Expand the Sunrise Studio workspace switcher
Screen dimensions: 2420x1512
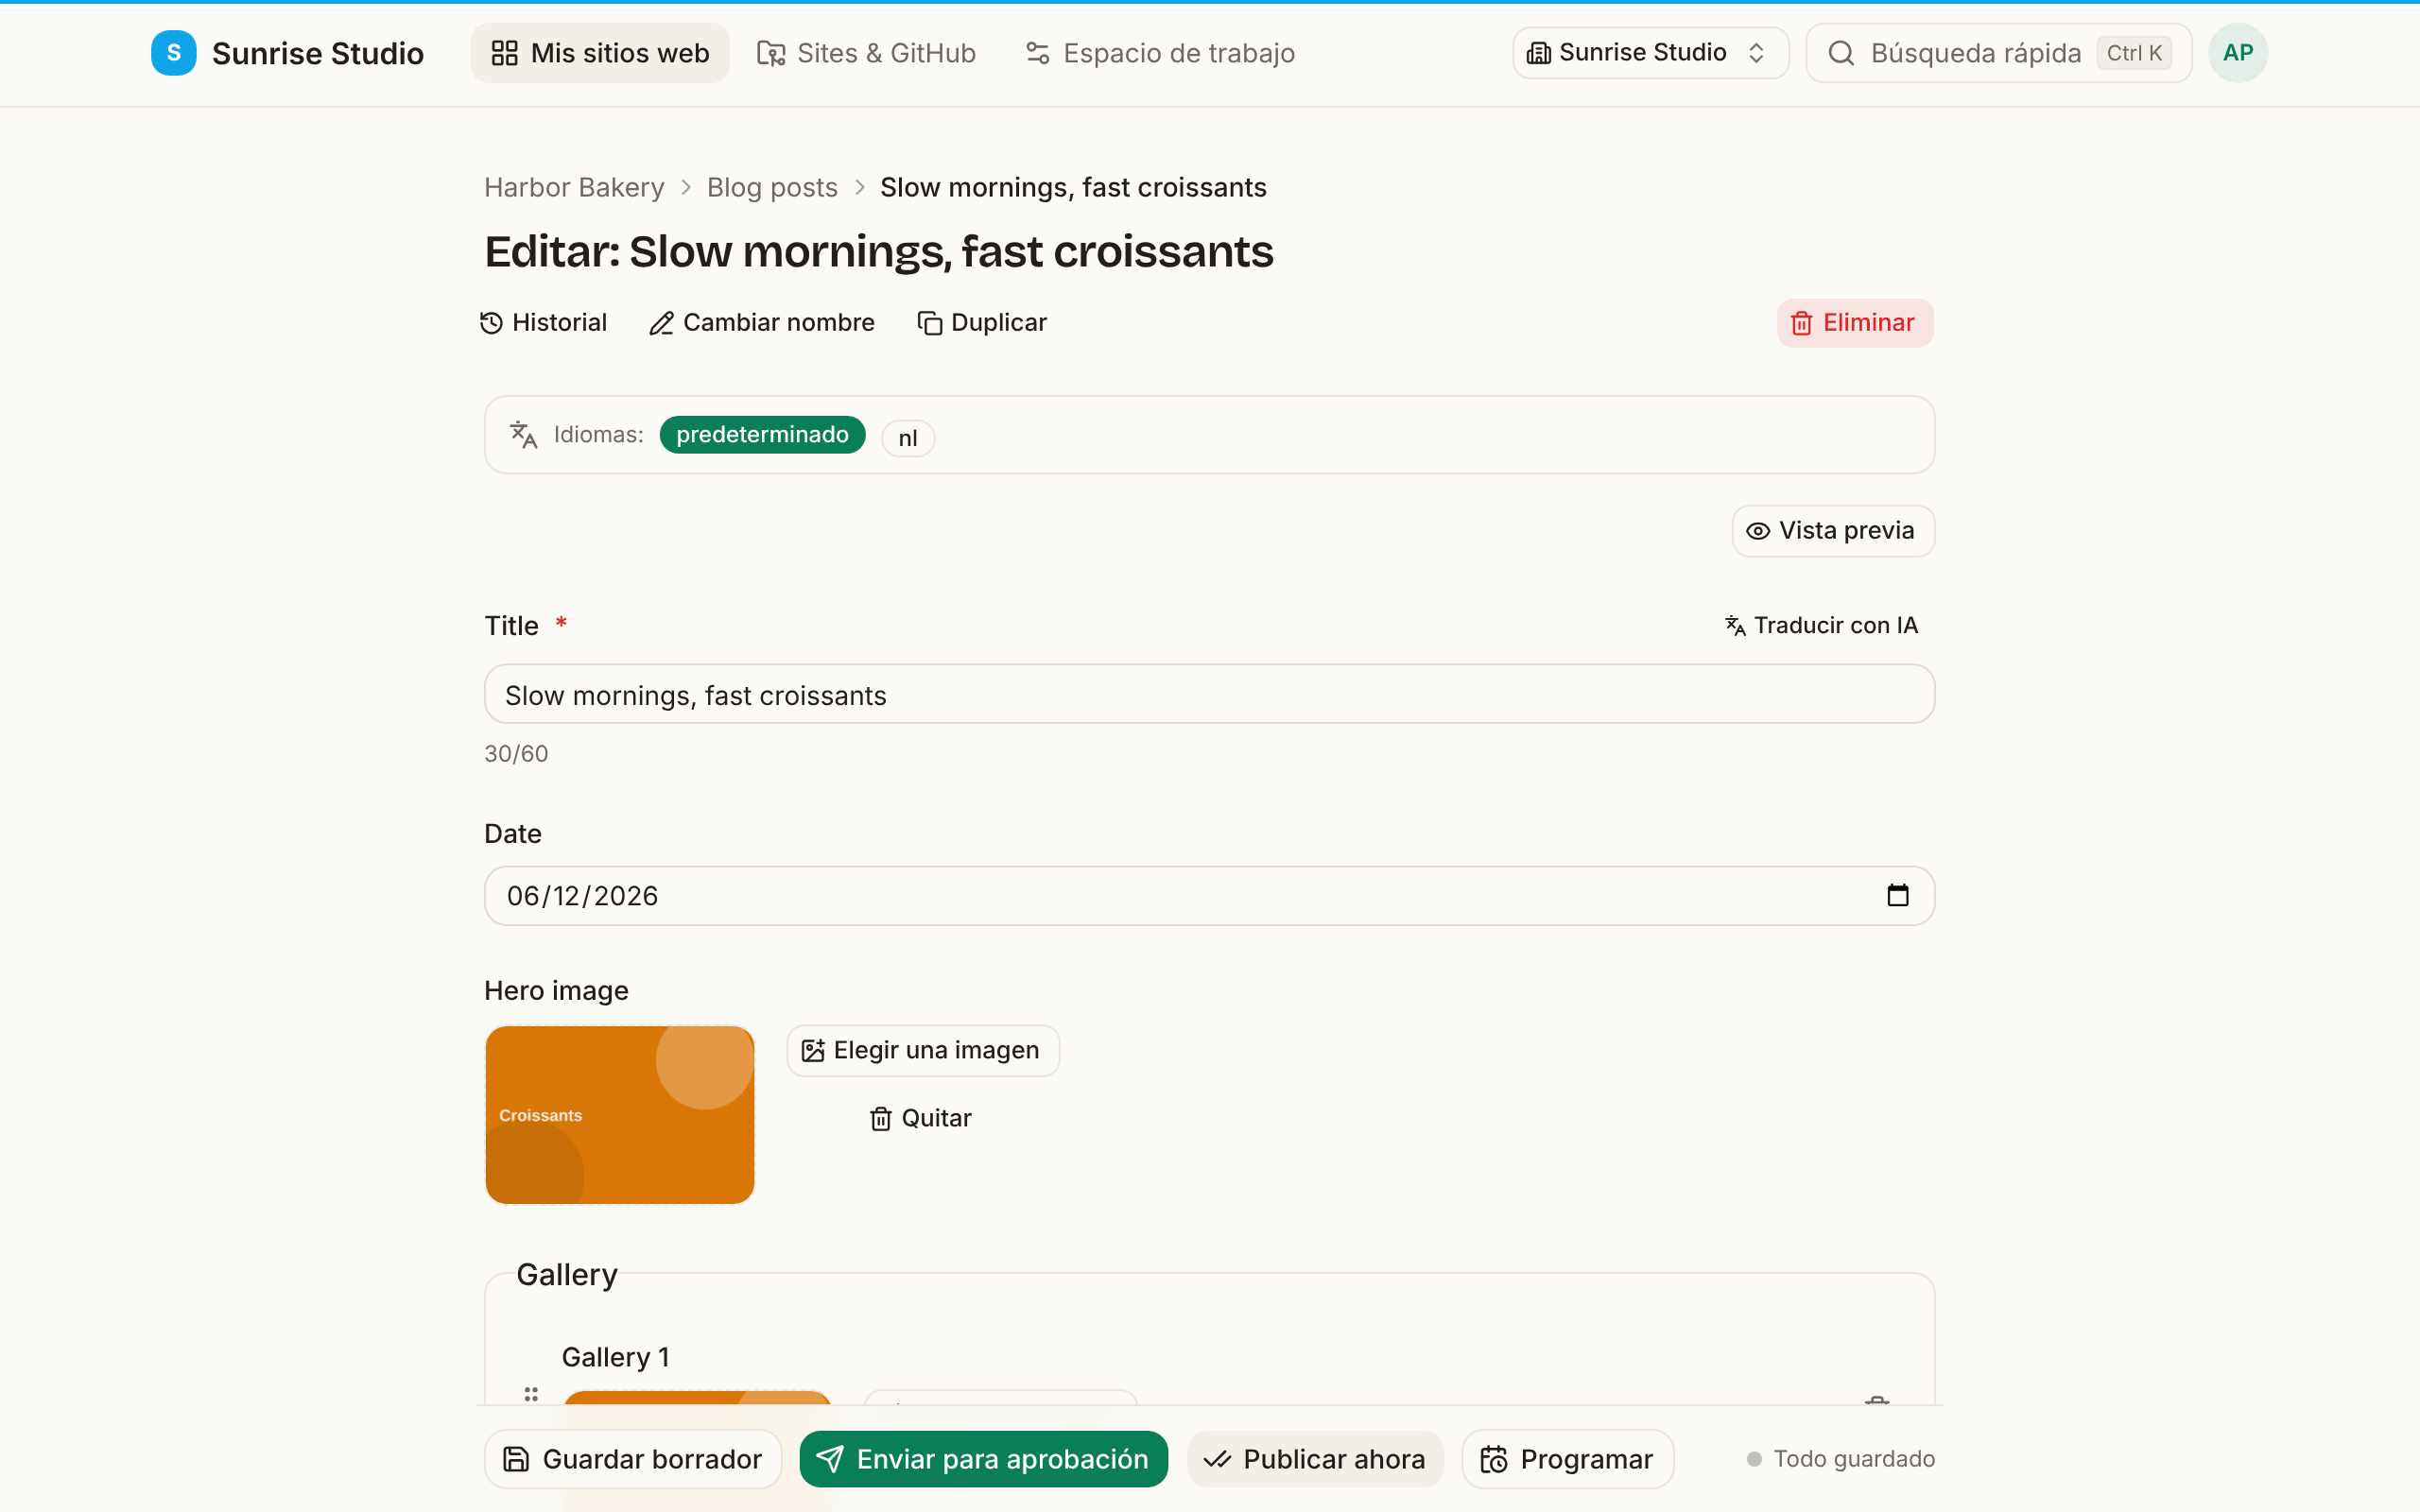point(1650,53)
